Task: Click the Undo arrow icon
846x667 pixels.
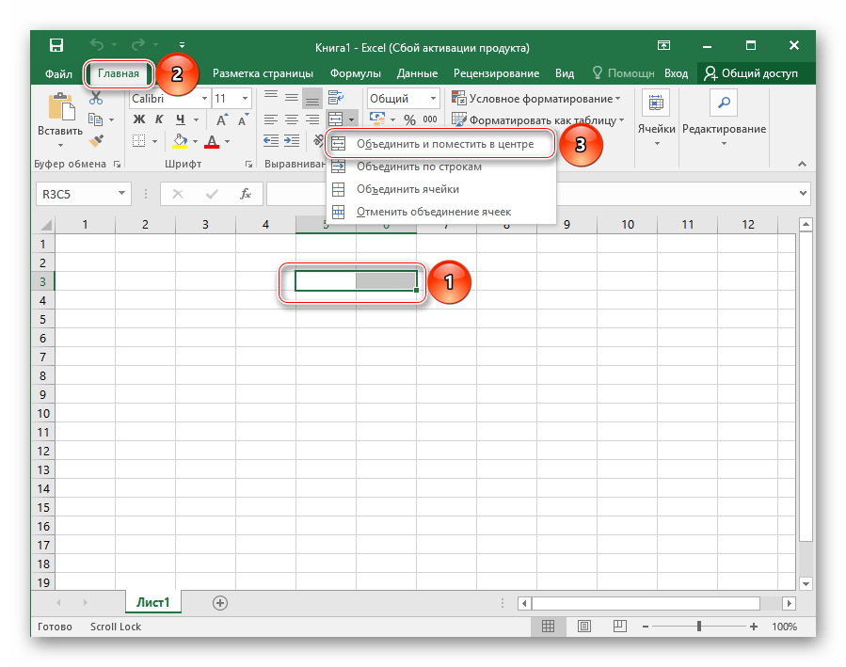Action: 97,45
